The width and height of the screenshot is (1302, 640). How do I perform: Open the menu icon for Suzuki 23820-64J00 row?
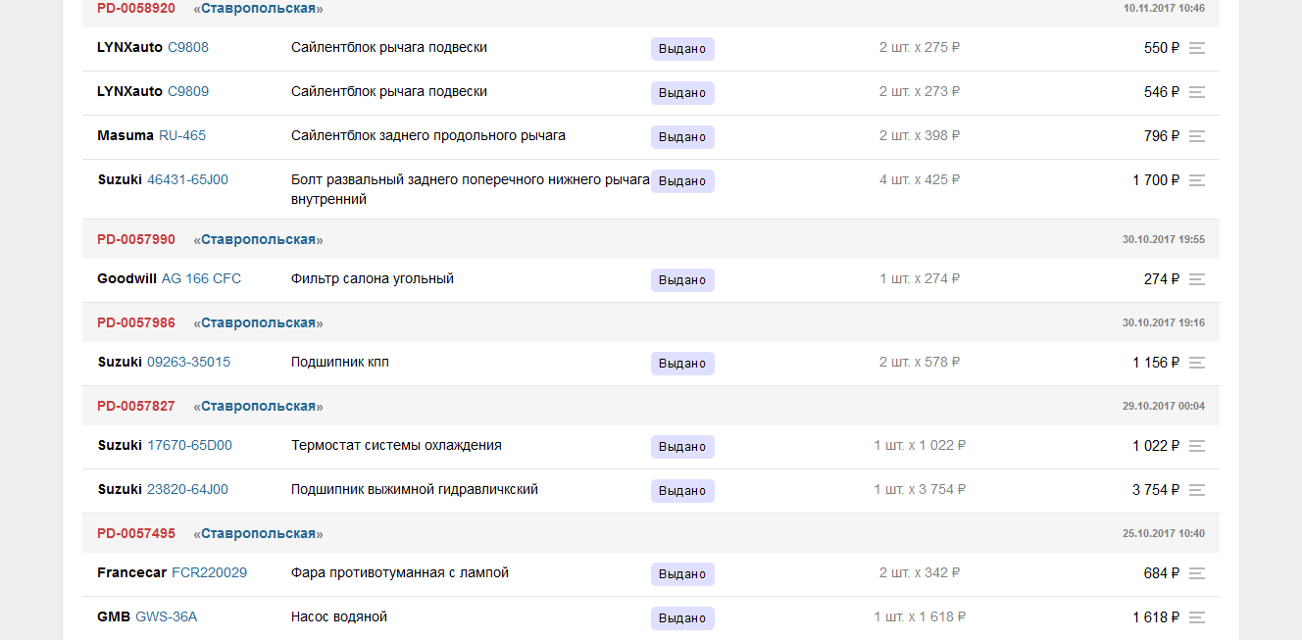click(x=1196, y=490)
